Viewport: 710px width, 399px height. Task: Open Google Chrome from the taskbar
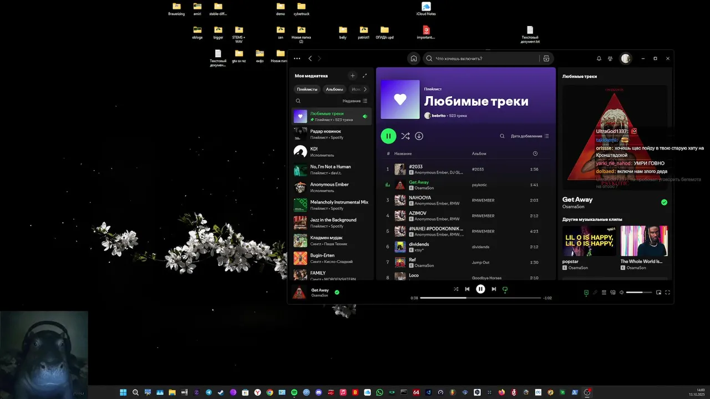[x=270, y=392]
